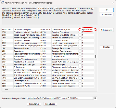Click the small box in the Sonstige Zuschüsse row
Screen dimensions: 116x108
pos(80,32)
